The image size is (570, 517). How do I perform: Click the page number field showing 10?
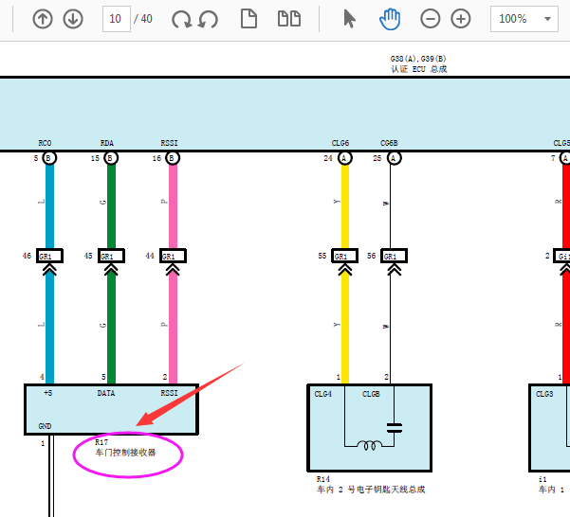click(116, 19)
